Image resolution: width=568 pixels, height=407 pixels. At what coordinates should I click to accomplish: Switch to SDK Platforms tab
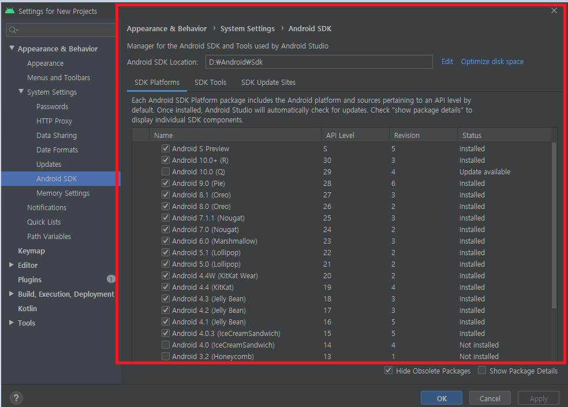point(157,83)
